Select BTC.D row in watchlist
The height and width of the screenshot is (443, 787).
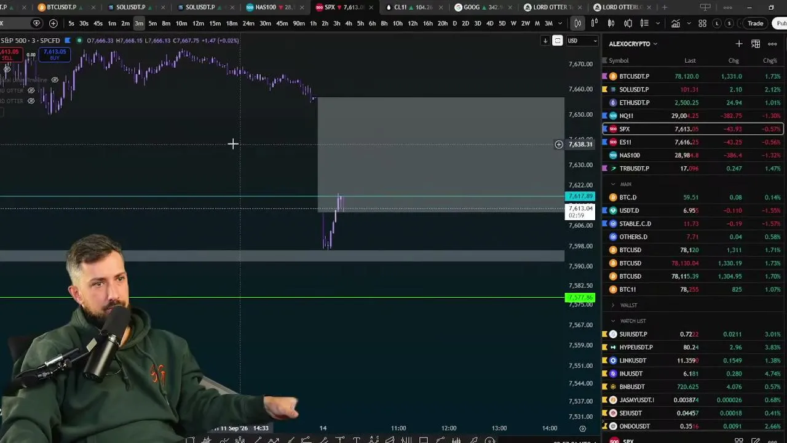[x=693, y=198]
